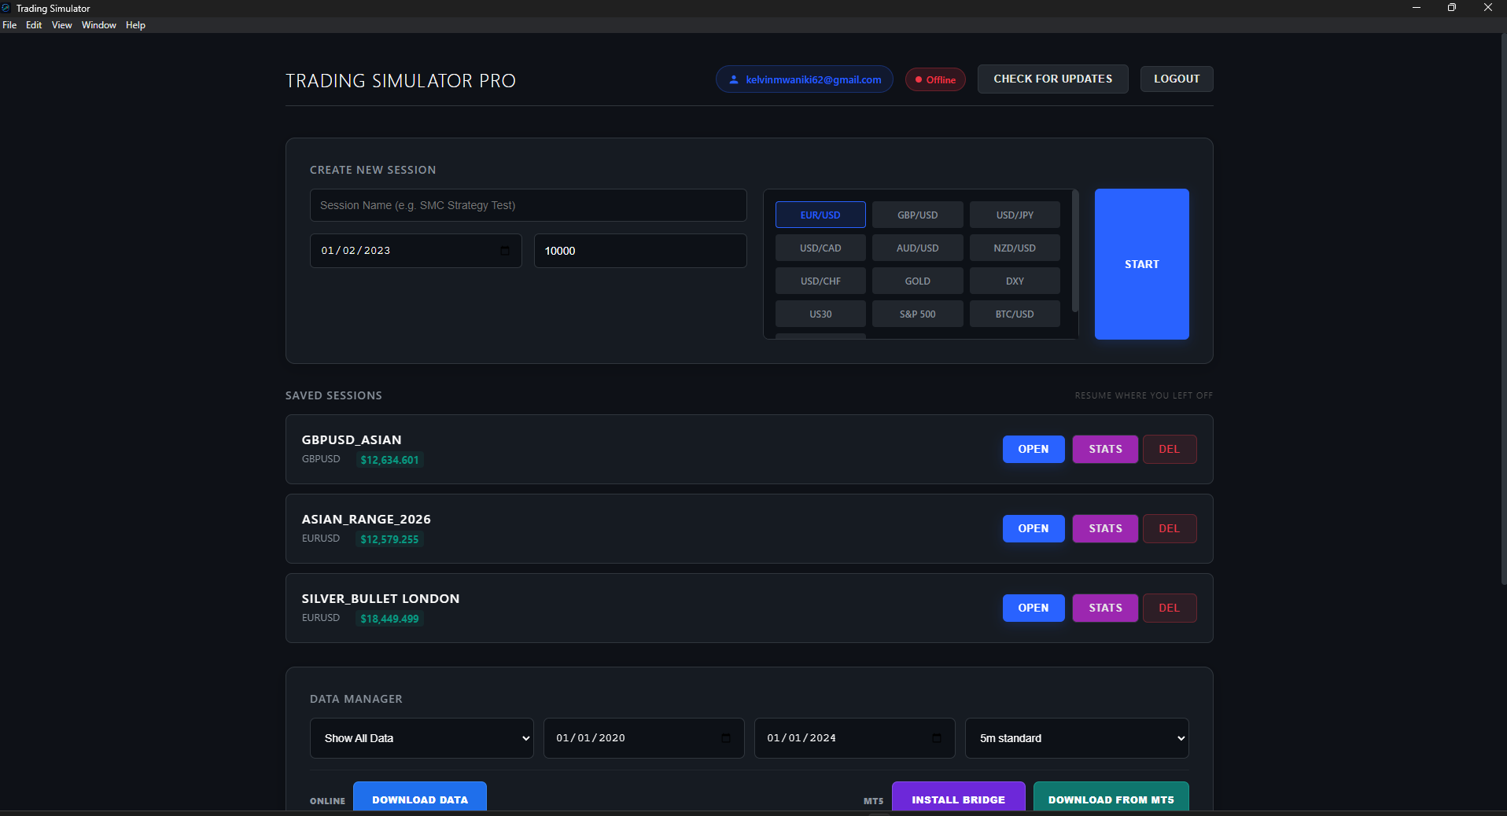The width and height of the screenshot is (1507, 816).
Task: Click the main page vertical scrollbar
Action: 1503,309
